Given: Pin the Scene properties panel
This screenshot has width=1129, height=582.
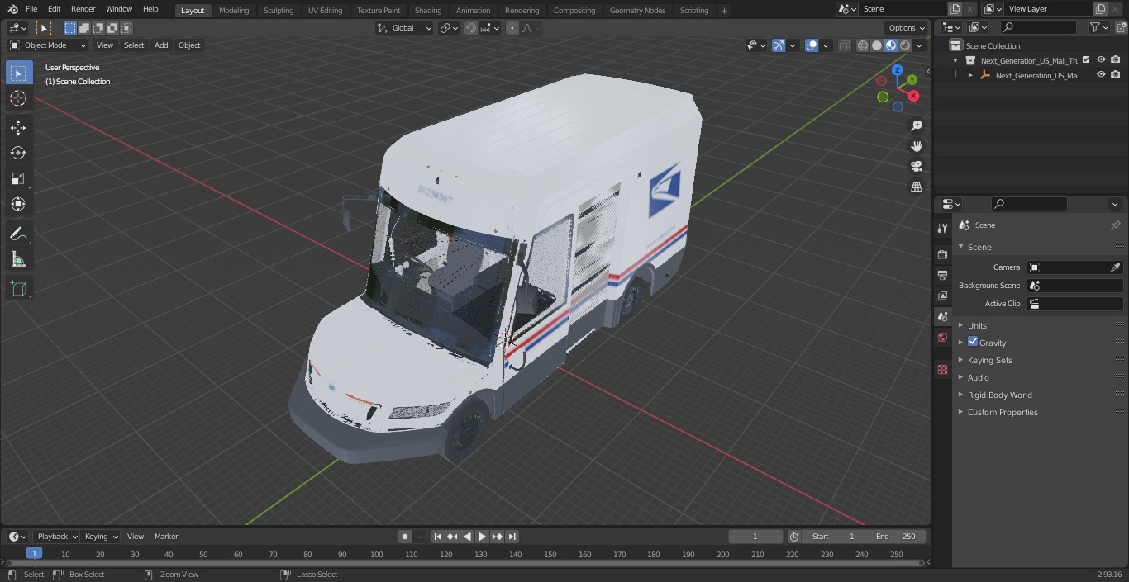Looking at the screenshot, I should (1115, 225).
